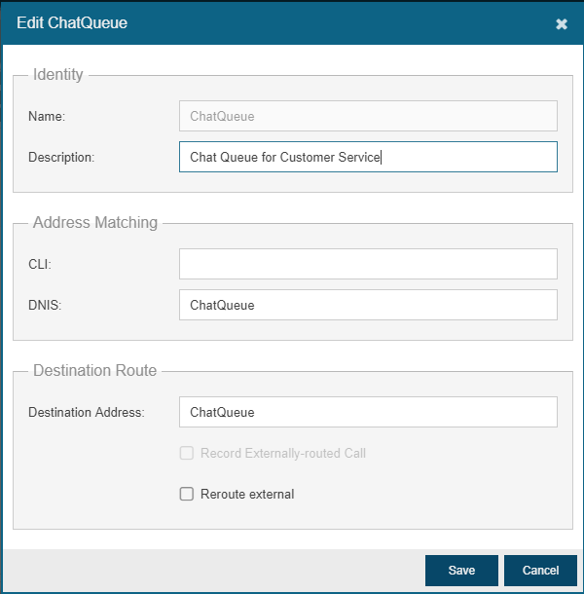Image resolution: width=584 pixels, height=594 pixels.
Task: Click into the empty CLI field
Action: point(368,264)
